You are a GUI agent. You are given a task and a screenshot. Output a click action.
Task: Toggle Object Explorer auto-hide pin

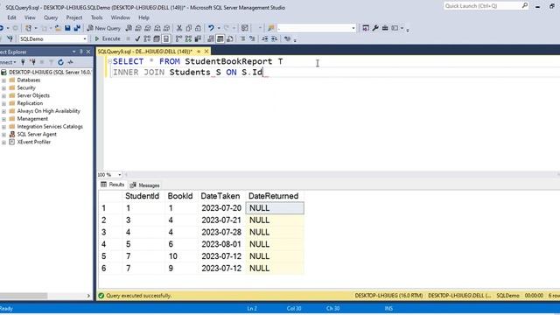(81, 52)
